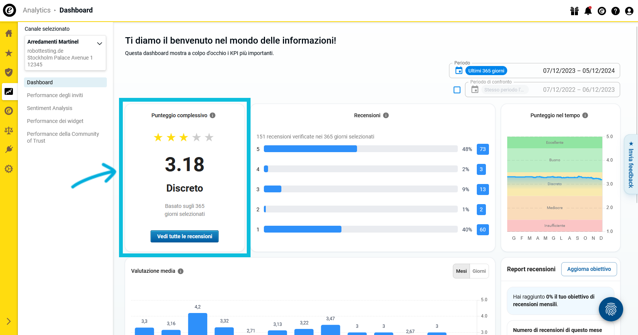The image size is (638, 335).
Task: Open the user account avatar menu
Action: 629,11
